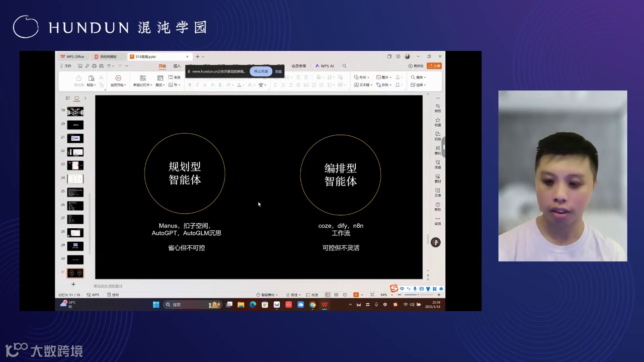The height and width of the screenshot is (362, 644).
Task: Click the undo arrow icon
Action: click(109, 66)
